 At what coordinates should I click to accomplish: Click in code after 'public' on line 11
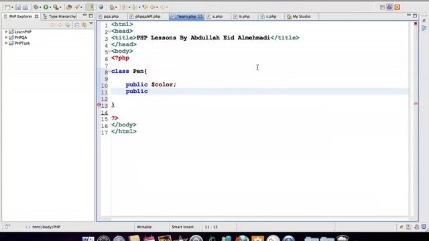pos(148,91)
